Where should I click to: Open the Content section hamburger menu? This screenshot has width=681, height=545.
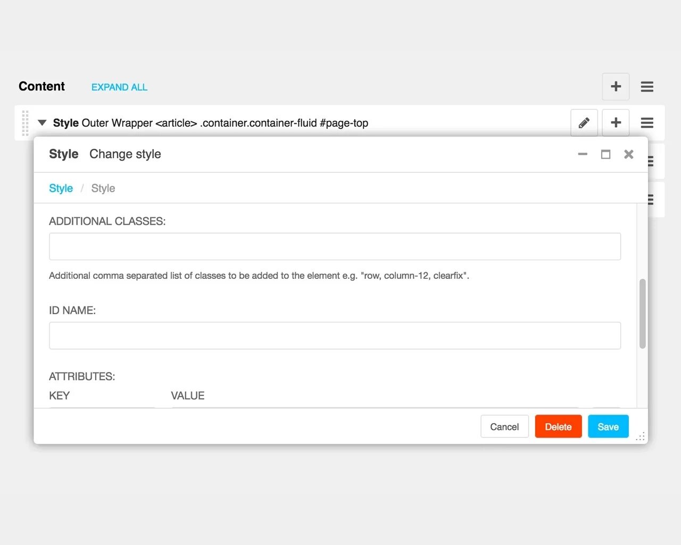647,87
